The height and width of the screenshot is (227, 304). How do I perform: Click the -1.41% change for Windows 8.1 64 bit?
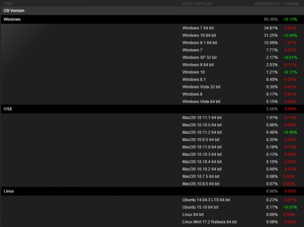(290, 43)
